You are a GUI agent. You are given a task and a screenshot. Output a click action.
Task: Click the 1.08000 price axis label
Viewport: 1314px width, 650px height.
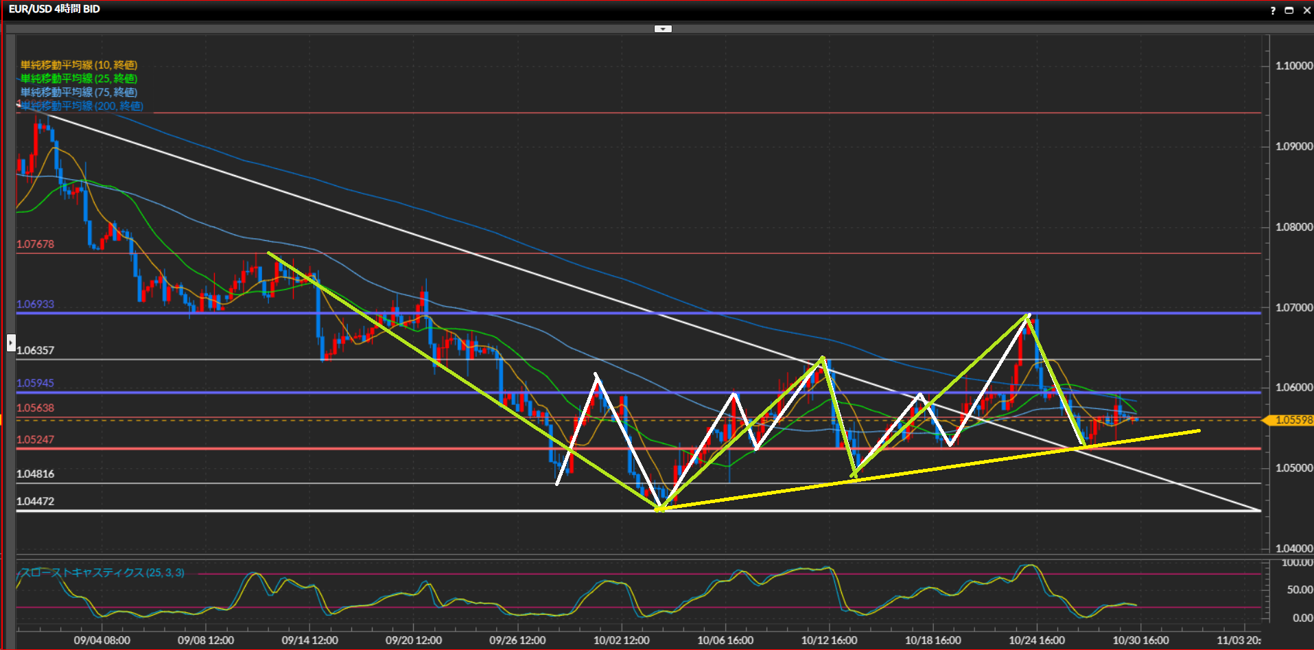[1293, 227]
